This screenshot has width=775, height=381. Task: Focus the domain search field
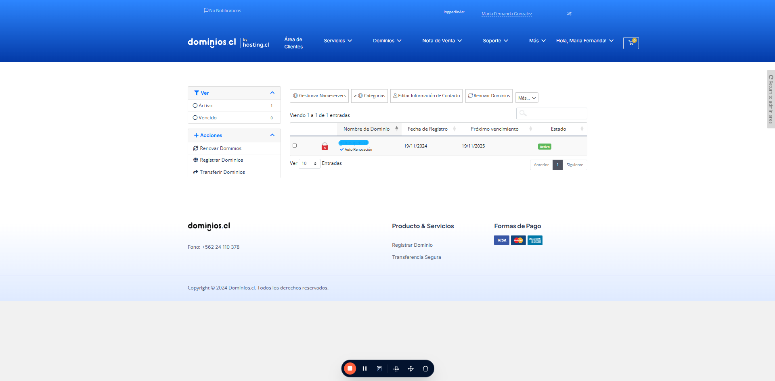[x=552, y=113]
